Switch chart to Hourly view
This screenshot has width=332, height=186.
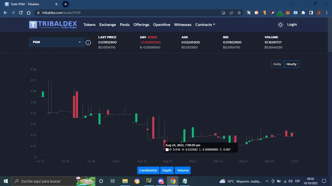[291, 64]
